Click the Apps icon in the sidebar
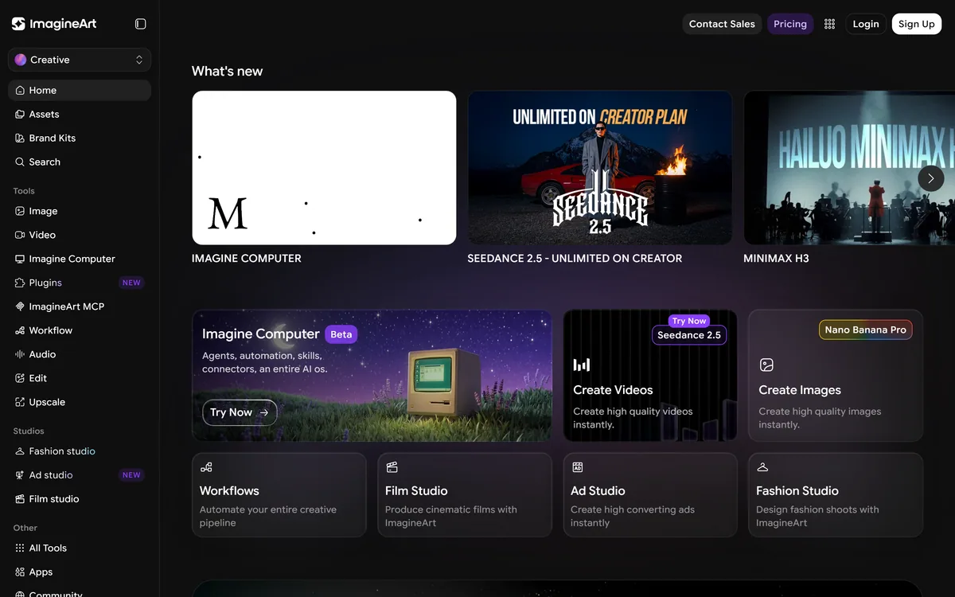This screenshot has height=597, width=955. 21,572
